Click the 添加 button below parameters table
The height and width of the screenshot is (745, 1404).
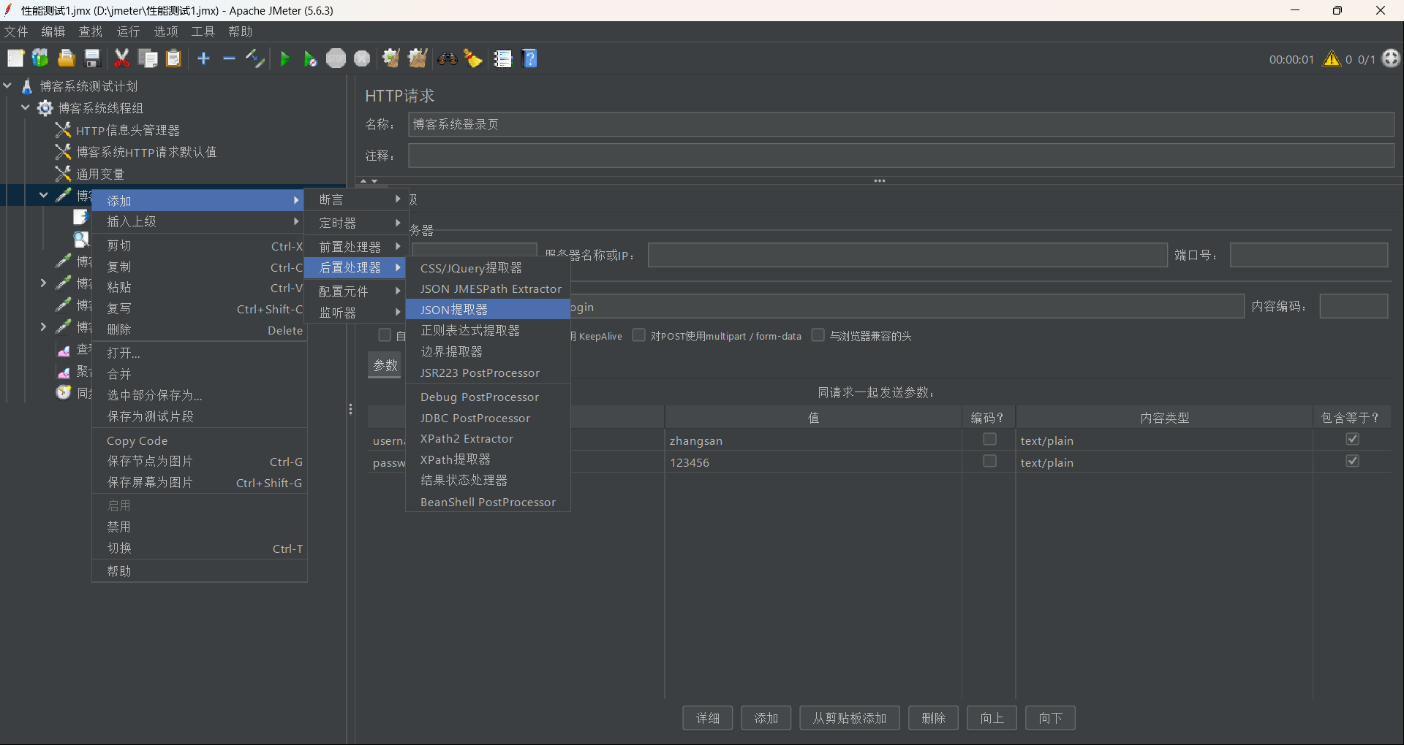point(766,718)
